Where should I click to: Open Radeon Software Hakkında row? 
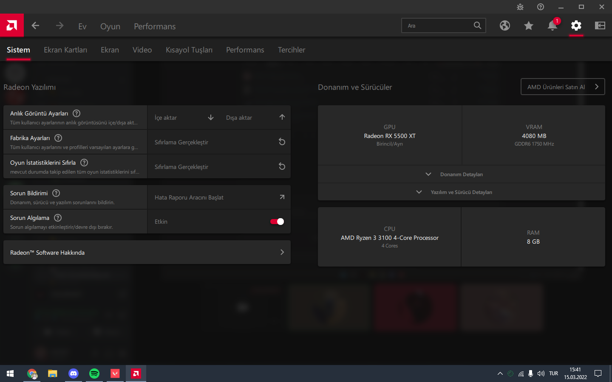click(147, 253)
